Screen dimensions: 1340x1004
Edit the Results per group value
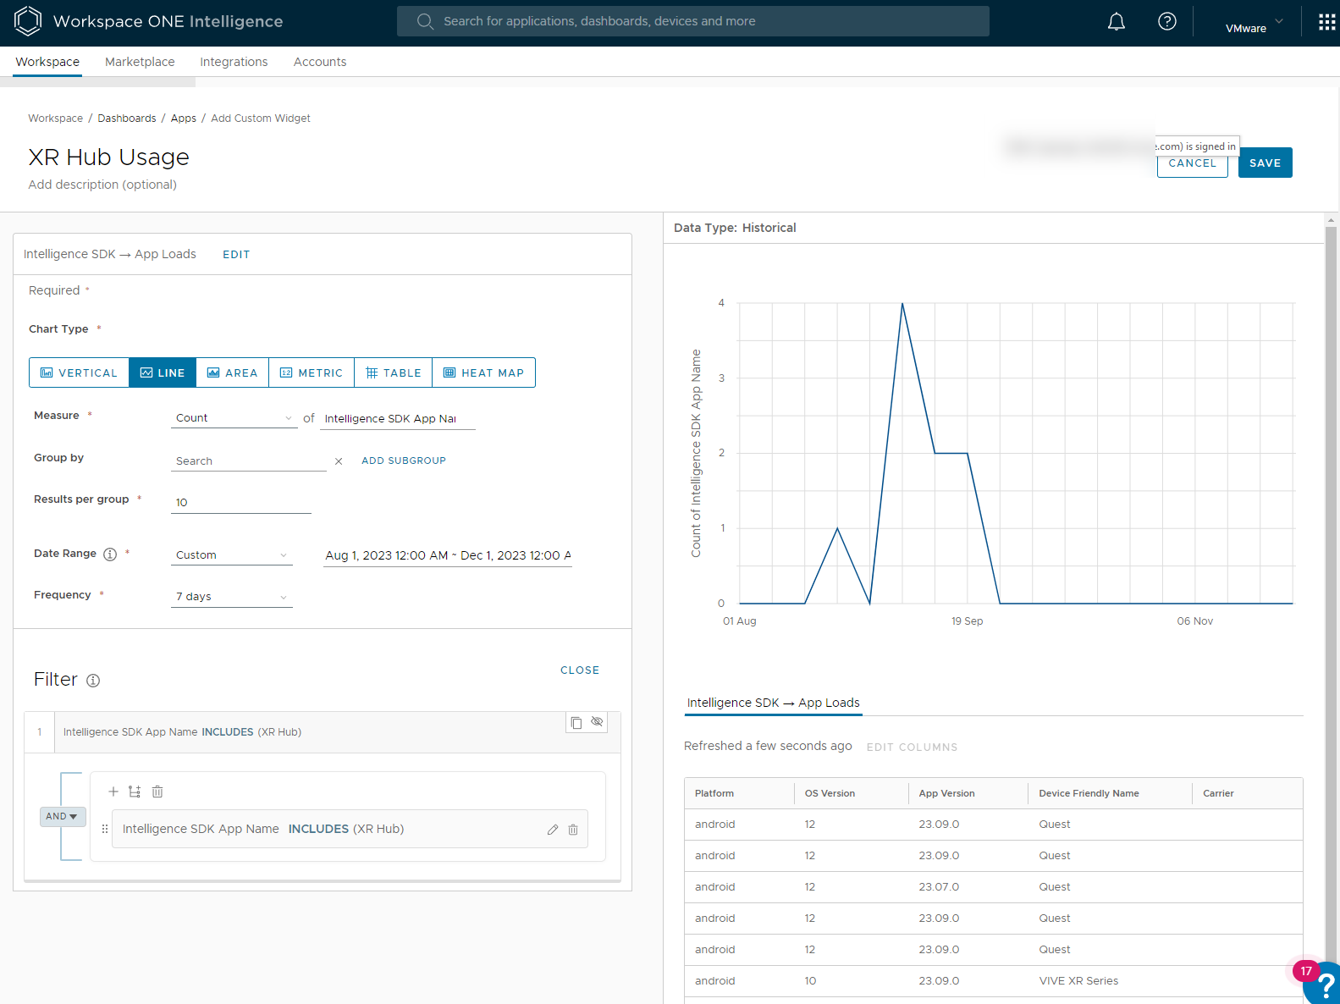[x=240, y=503]
